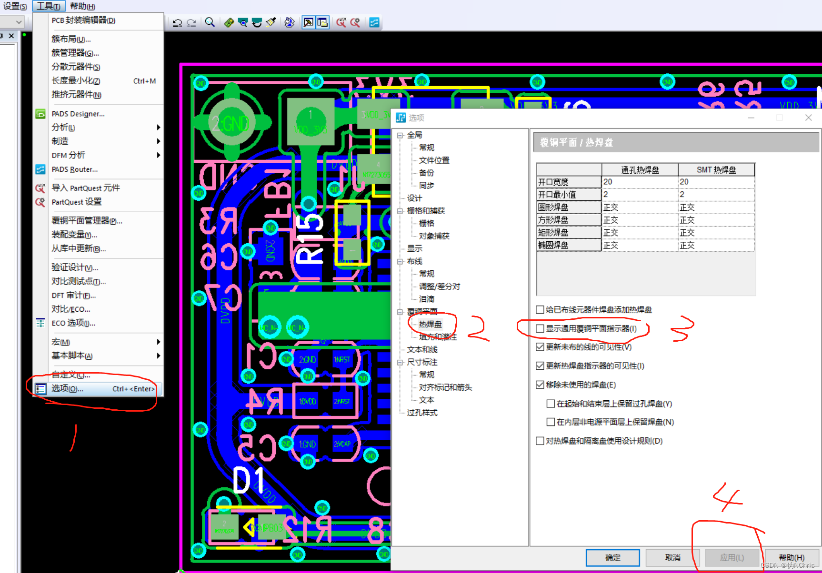Open the 制造 submenu
Screen dimensions: 822x573
tap(98, 141)
